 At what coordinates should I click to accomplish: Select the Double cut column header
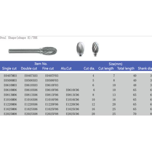point(29,68)
